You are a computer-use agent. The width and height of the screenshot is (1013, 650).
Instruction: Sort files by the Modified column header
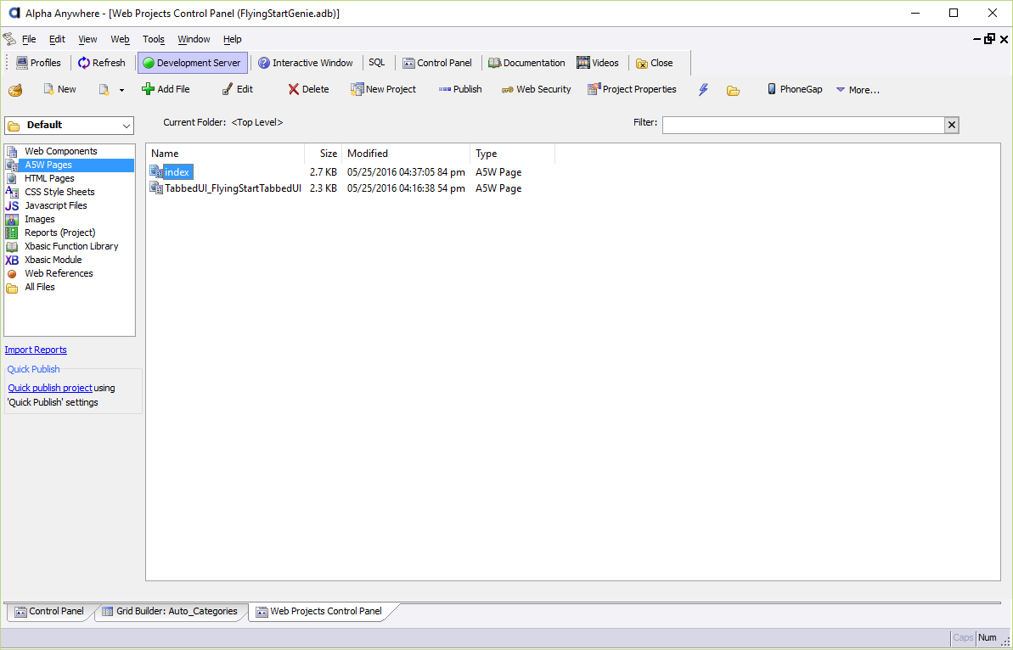pos(406,154)
